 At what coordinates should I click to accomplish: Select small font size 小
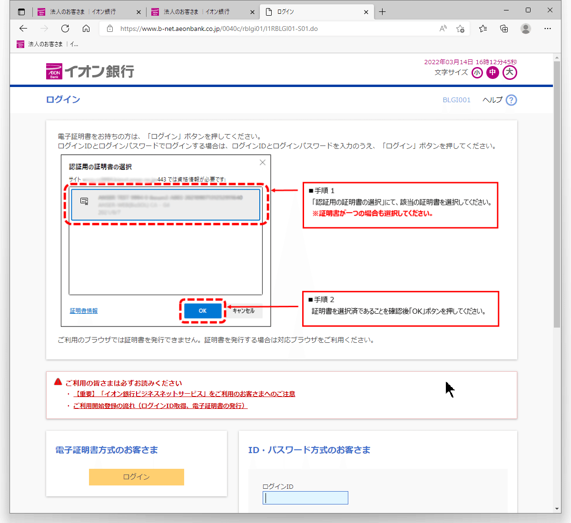pyautogui.click(x=477, y=73)
